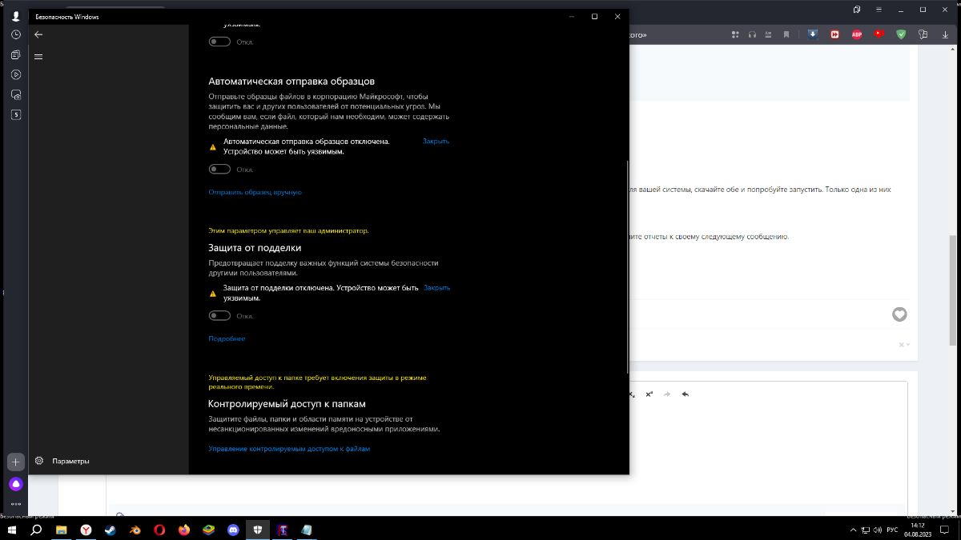Viewport: 961px width, 540px height.
Task: Open the three-dots menu in browser sidebar
Action: (x=16, y=504)
